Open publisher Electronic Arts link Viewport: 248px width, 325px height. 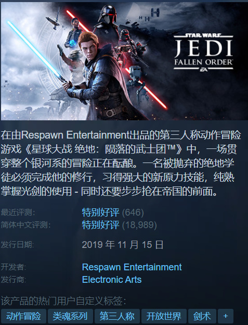coord(112,280)
